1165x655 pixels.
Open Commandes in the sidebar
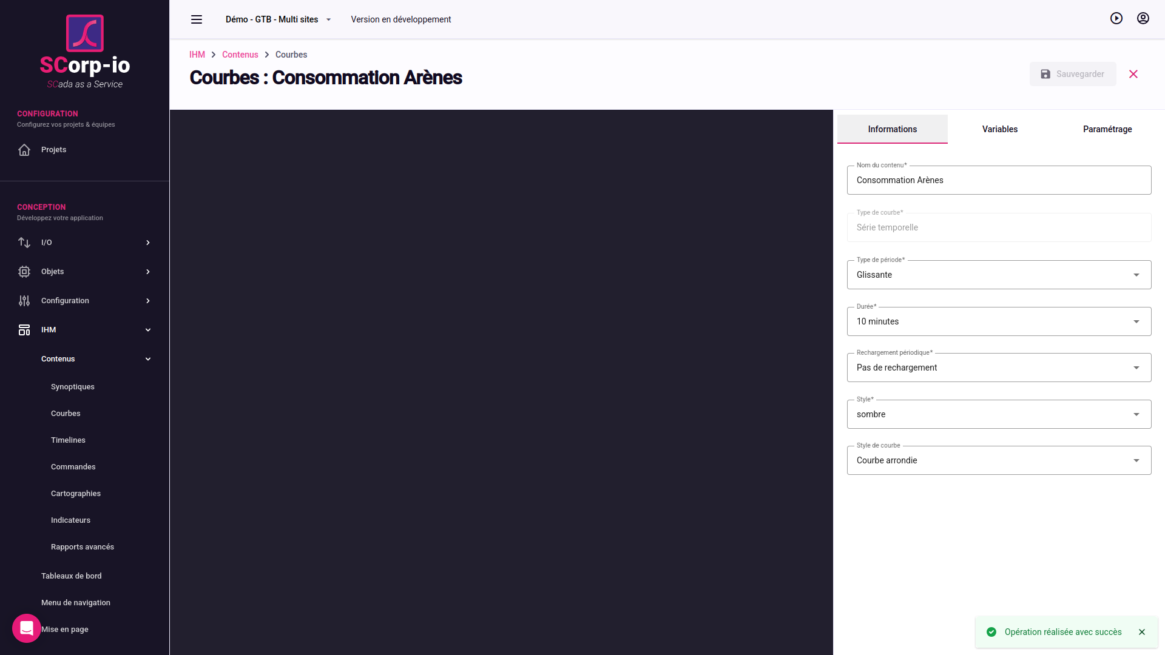(73, 467)
